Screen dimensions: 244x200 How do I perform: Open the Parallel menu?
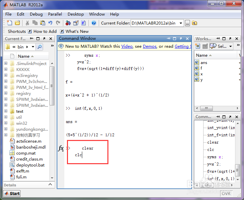point(55,14)
